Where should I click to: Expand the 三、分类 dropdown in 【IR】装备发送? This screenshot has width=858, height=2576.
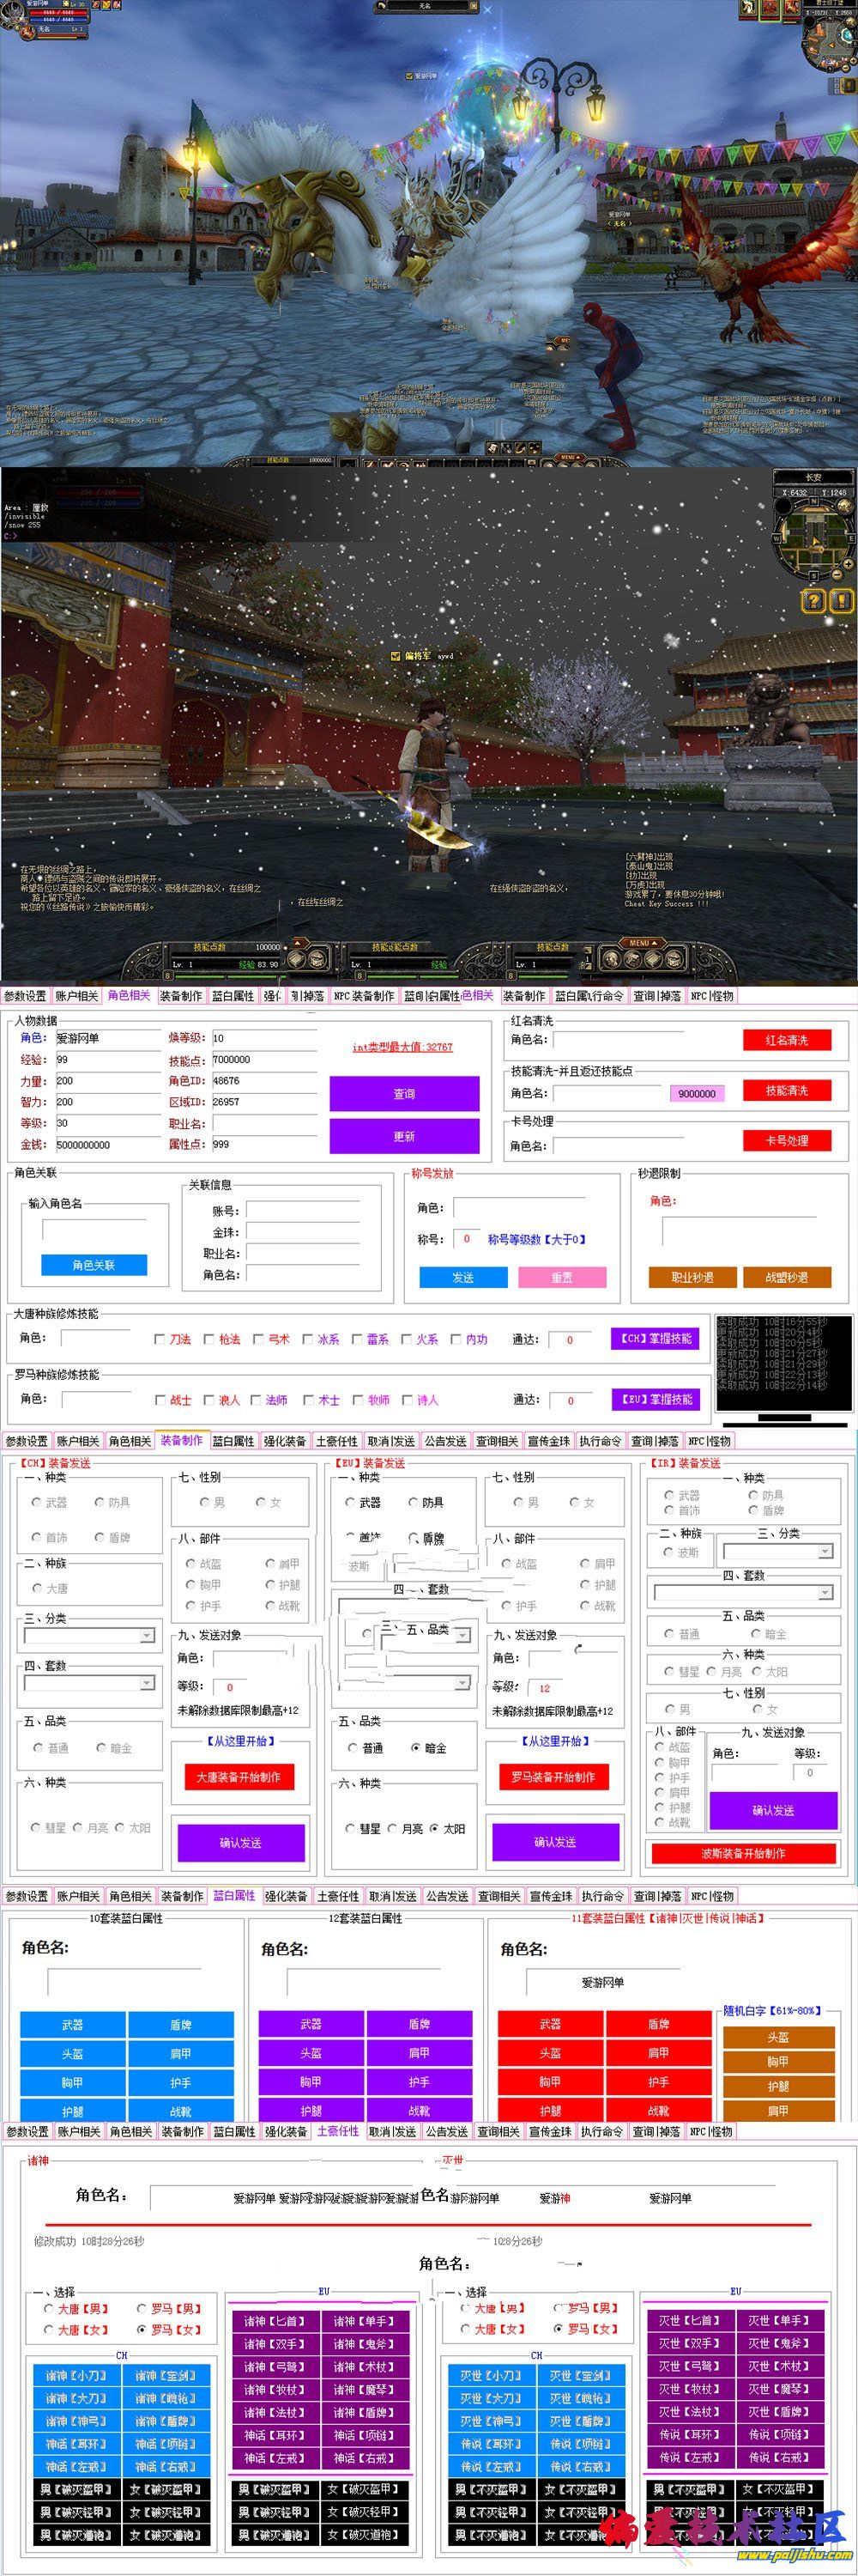pos(778,1551)
